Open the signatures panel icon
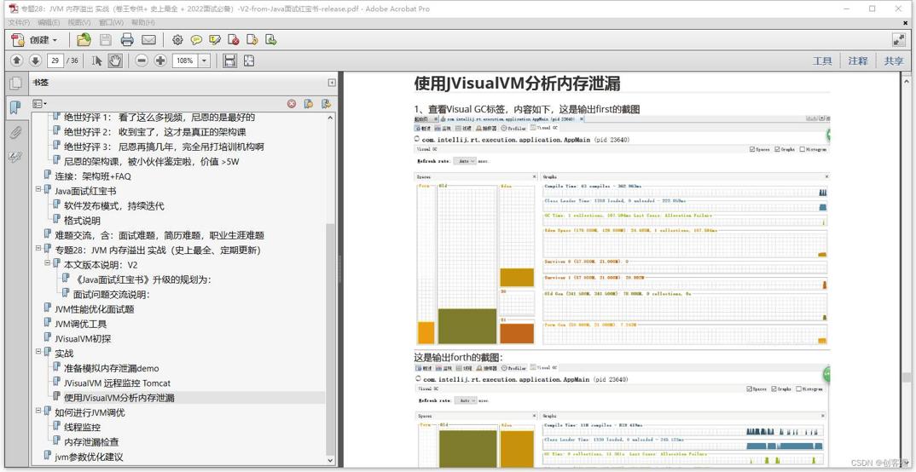Screen dimensions: 916x472 (15, 158)
